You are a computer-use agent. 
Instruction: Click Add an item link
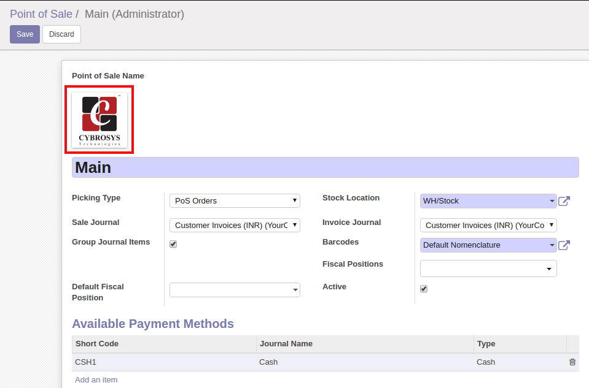(x=96, y=380)
